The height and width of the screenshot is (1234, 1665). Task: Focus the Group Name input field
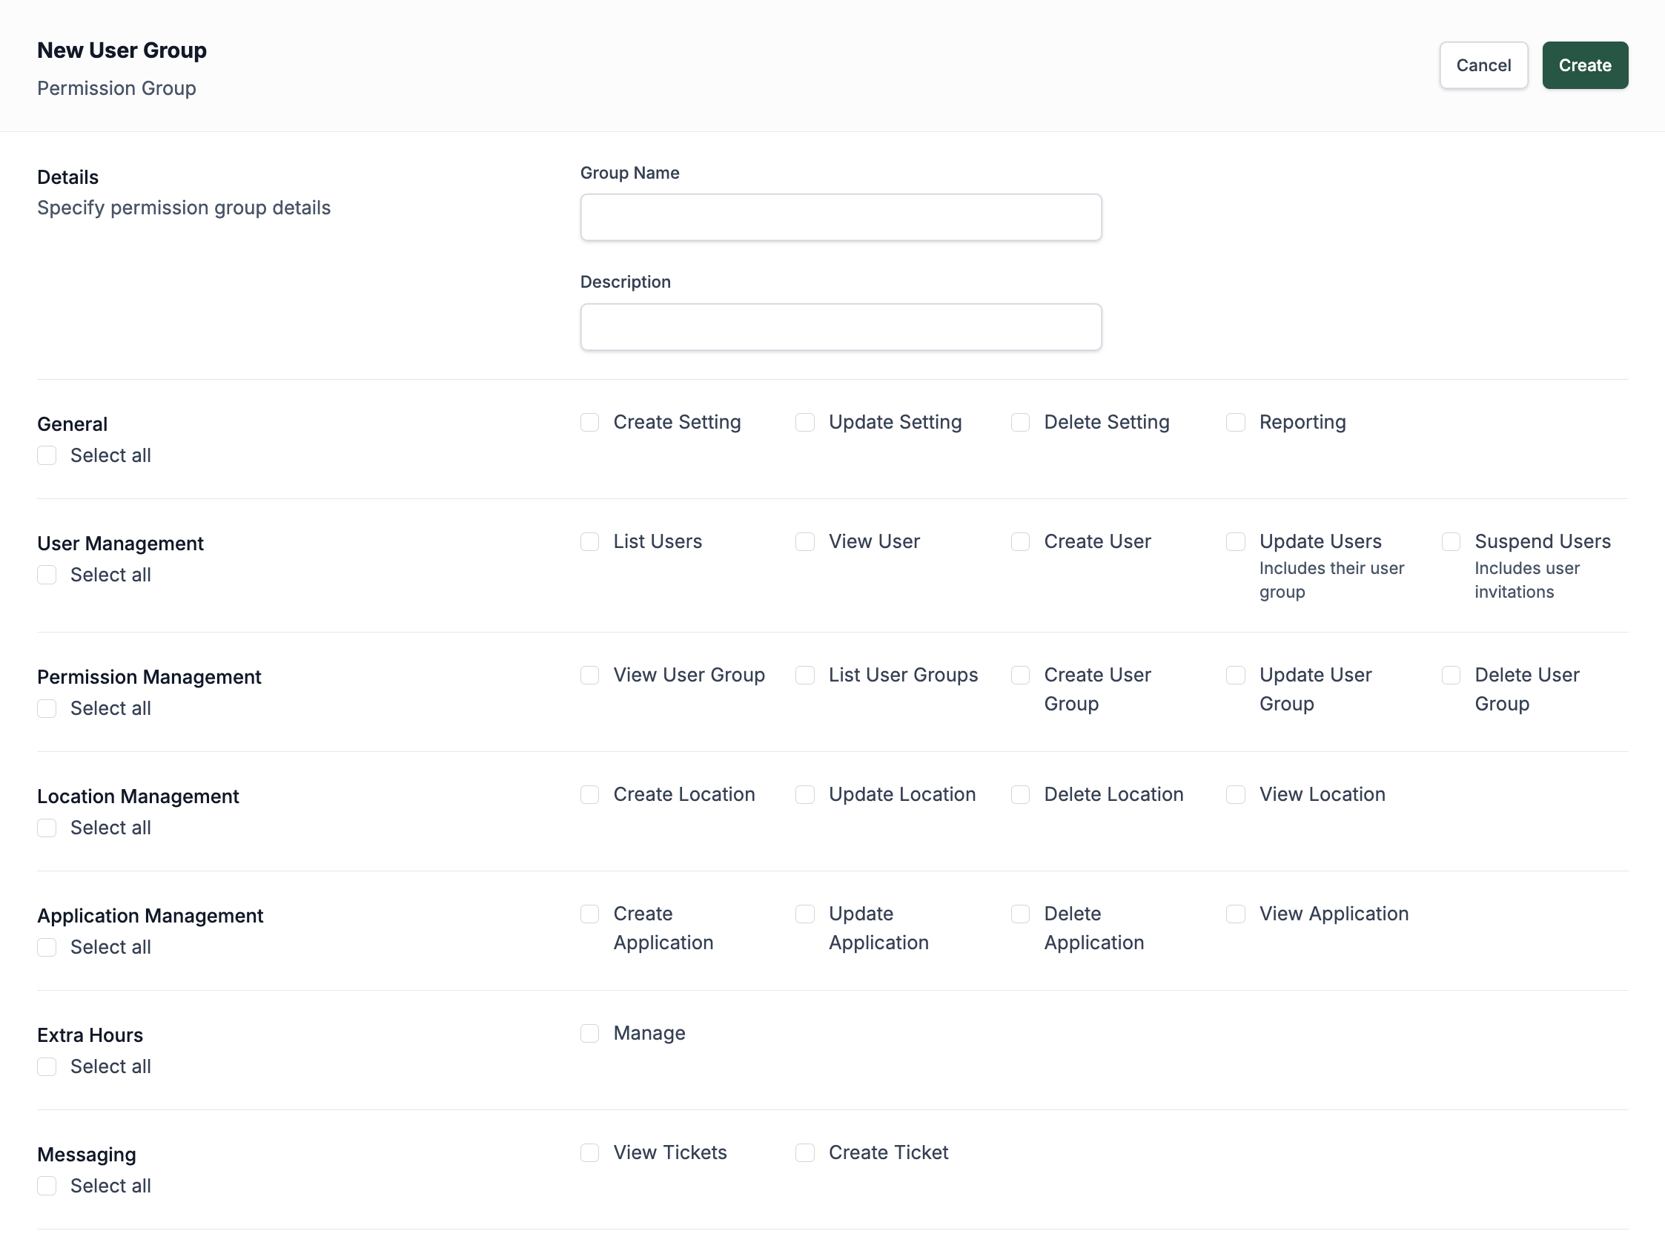coord(841,217)
